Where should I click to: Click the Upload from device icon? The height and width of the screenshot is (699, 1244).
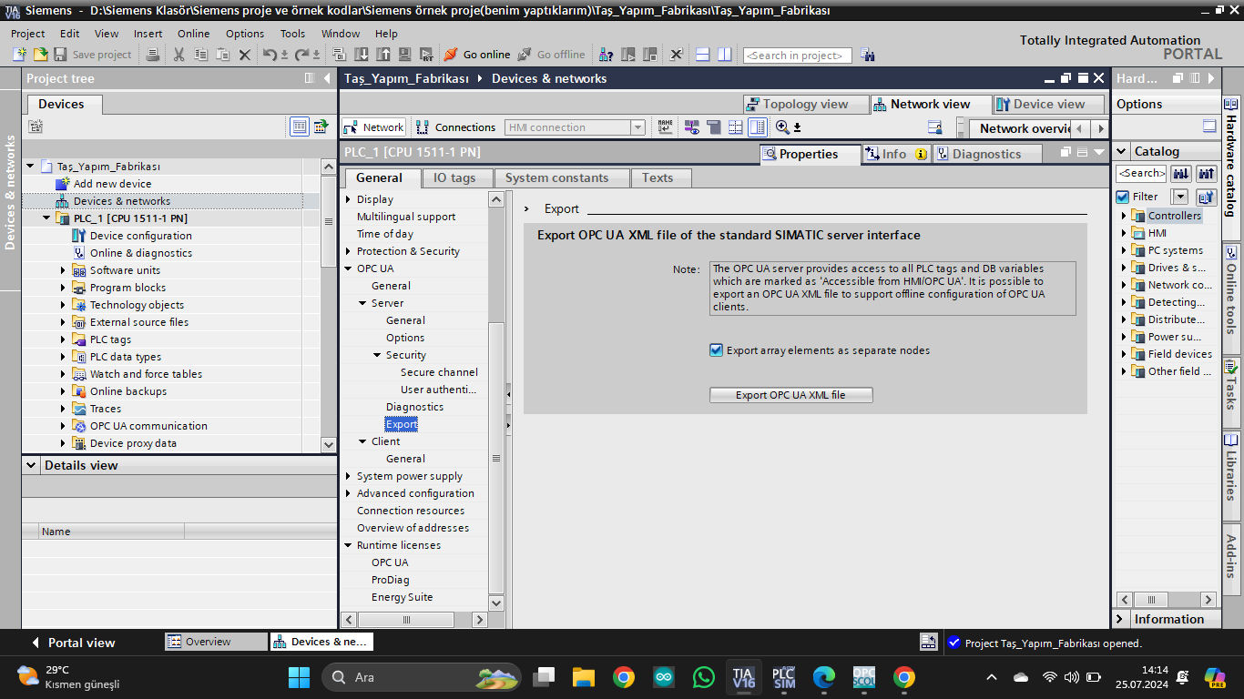(x=382, y=55)
